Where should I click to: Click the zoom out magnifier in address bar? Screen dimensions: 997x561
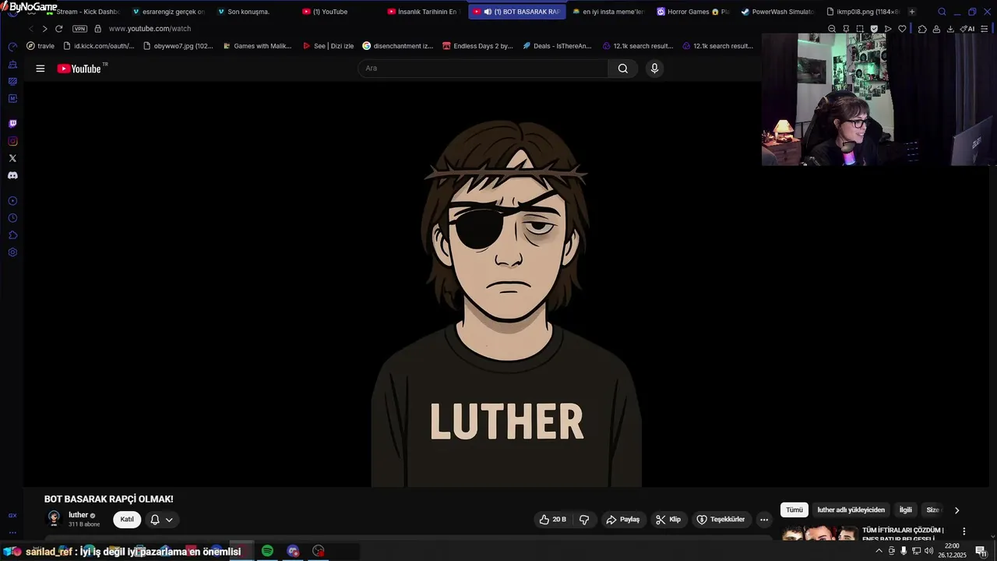832,29
